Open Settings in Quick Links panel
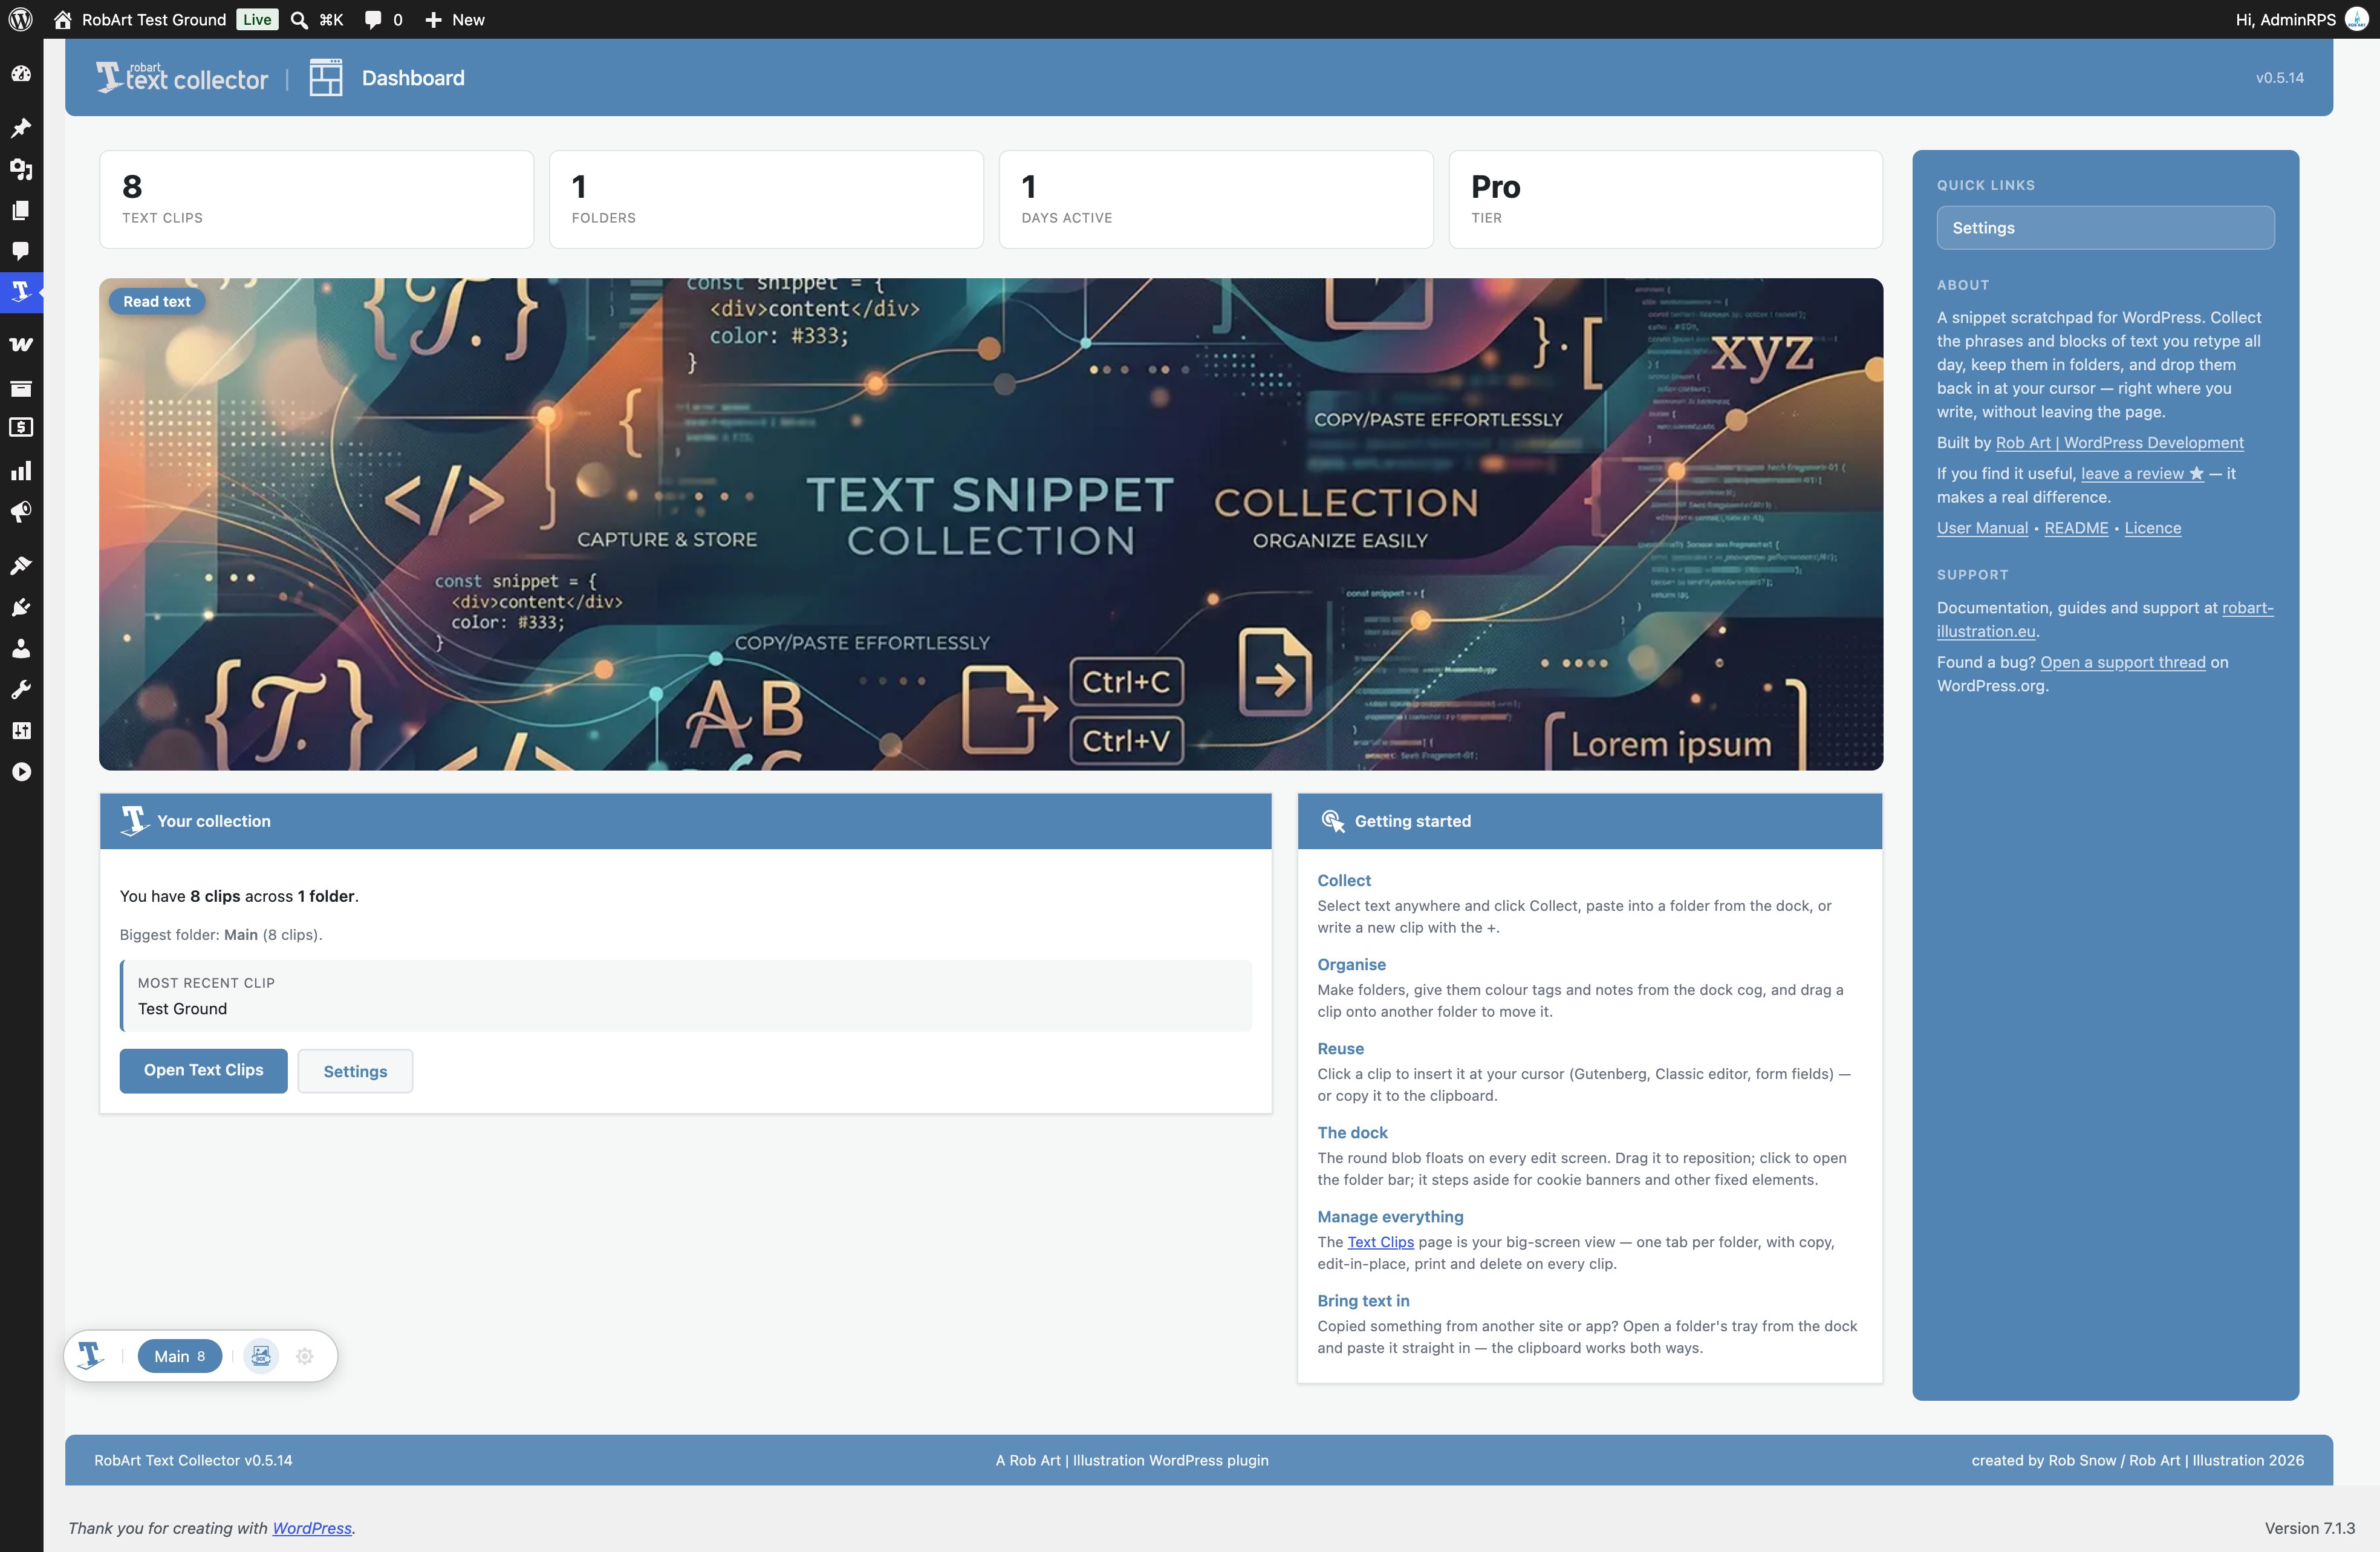Image resolution: width=2380 pixels, height=1552 pixels. click(2105, 228)
